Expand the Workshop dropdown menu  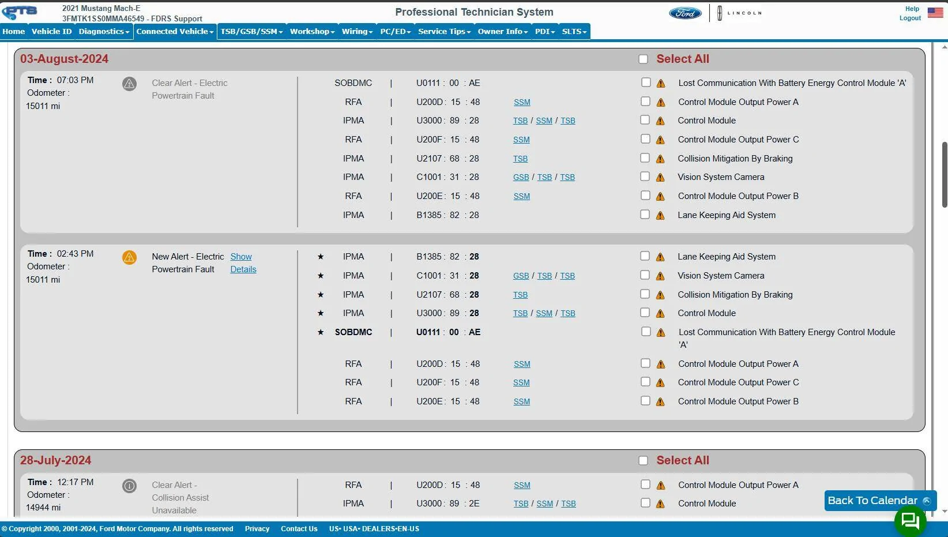pos(312,32)
